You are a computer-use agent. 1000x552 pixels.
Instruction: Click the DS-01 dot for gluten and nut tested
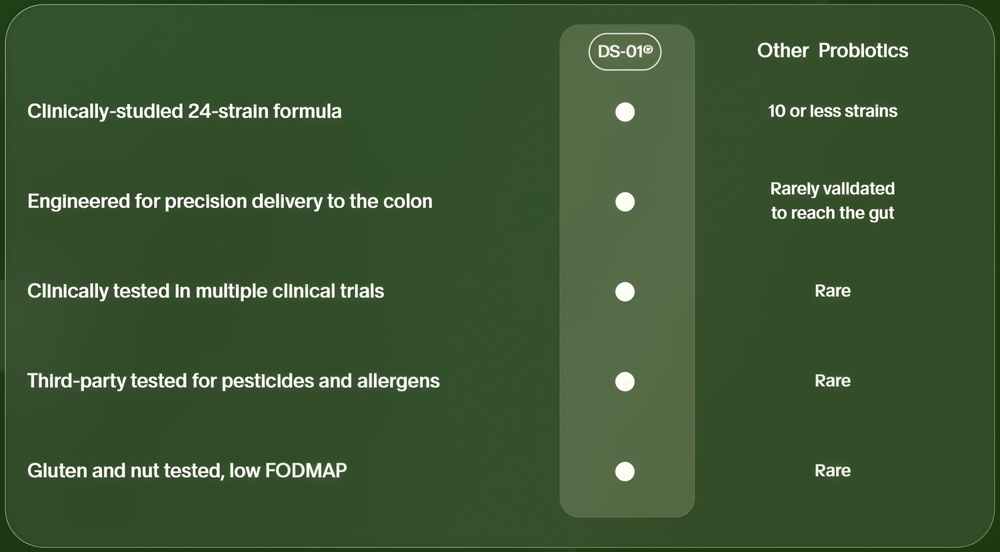pyautogui.click(x=625, y=471)
